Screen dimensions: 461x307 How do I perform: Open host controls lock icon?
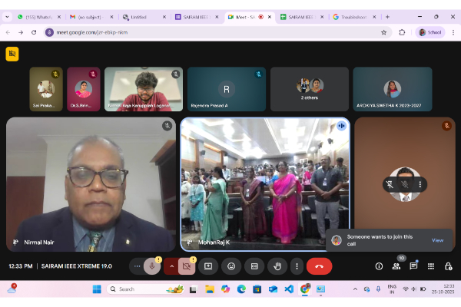(x=448, y=266)
